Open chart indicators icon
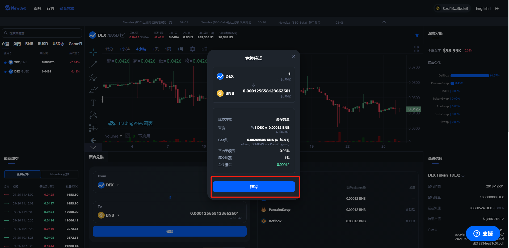The image size is (509, 248). (204, 49)
